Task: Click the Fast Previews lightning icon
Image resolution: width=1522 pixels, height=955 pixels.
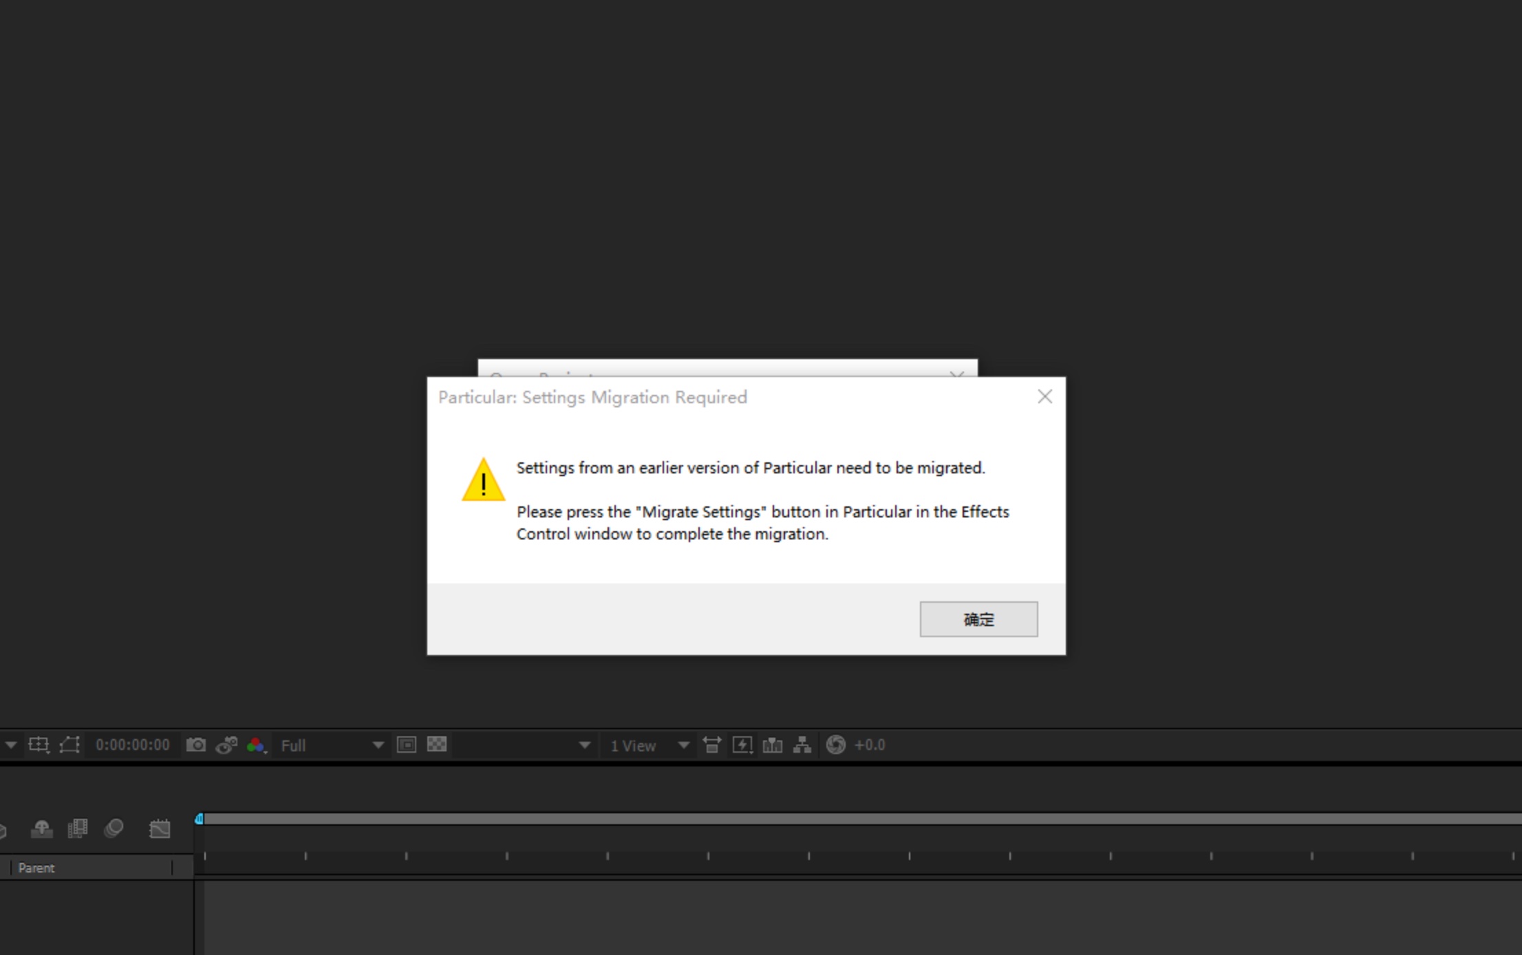Action: click(x=742, y=744)
